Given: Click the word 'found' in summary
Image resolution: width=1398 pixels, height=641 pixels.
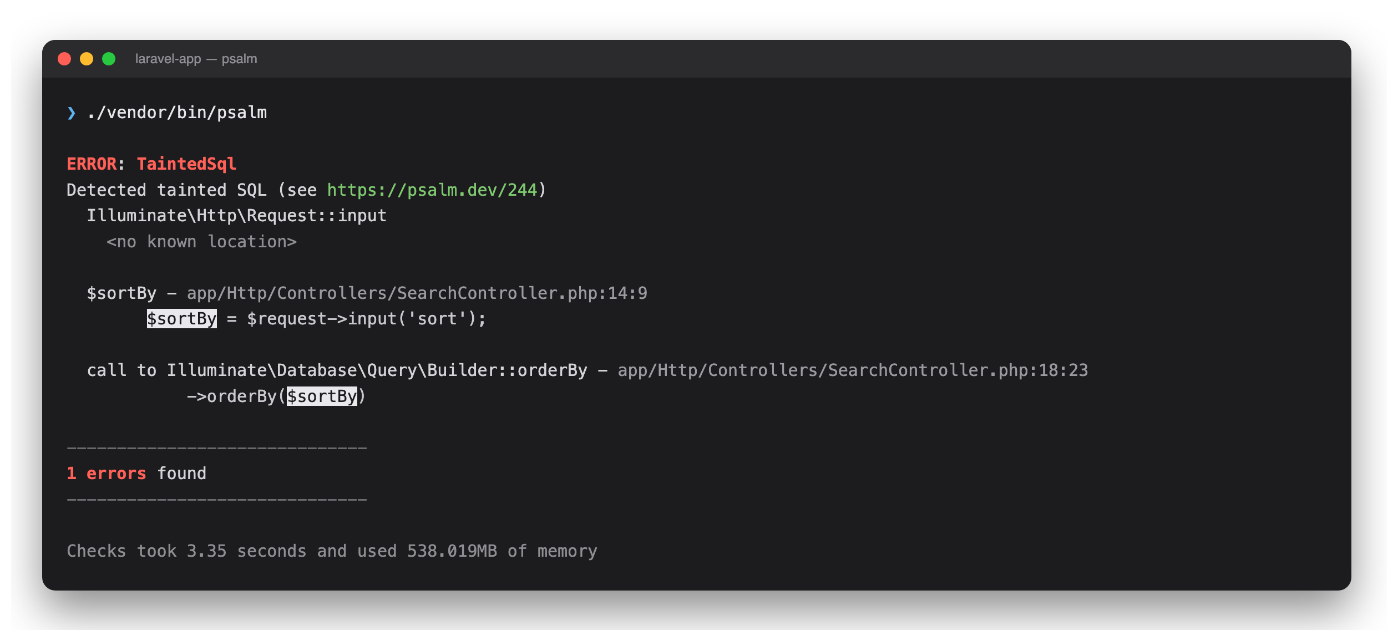Looking at the screenshot, I should pos(181,474).
